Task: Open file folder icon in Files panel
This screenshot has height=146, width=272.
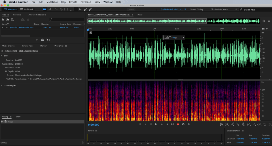Action: (3, 20)
